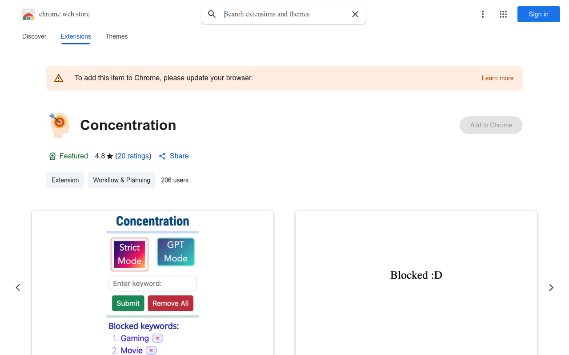Open the three-dot more options menu
The width and height of the screenshot is (569, 355).
tap(483, 14)
